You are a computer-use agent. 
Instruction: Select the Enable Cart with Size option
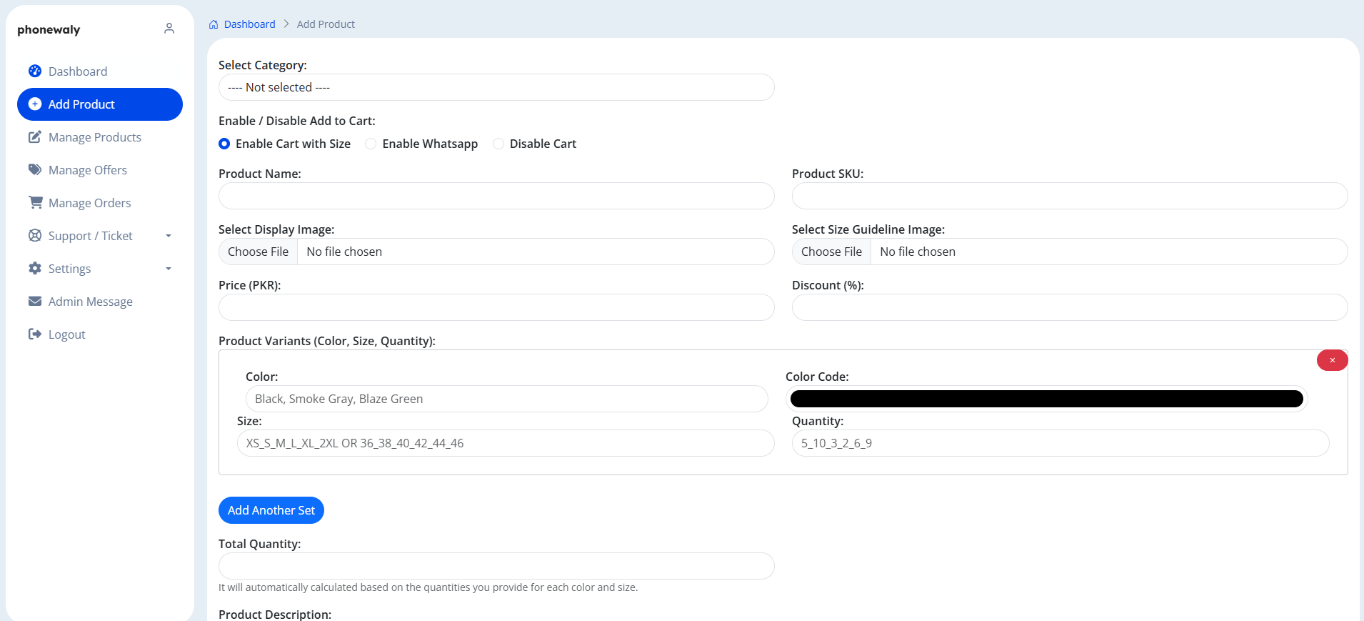click(x=224, y=144)
